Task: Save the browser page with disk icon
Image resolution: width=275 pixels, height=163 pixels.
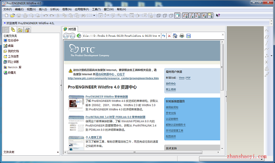Action: point(188,36)
